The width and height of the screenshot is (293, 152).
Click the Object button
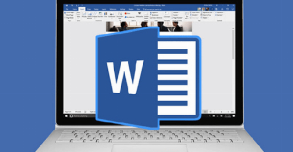pyautogui.click(x=205, y=18)
